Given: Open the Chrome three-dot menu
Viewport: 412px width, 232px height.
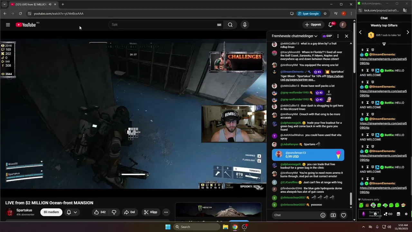Looking at the screenshot, I should coord(351,14).
